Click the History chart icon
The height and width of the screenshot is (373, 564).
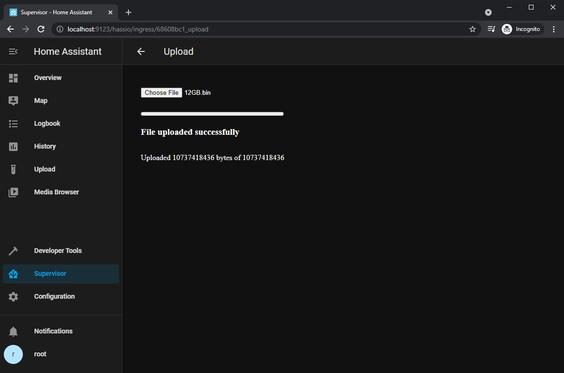click(x=13, y=147)
